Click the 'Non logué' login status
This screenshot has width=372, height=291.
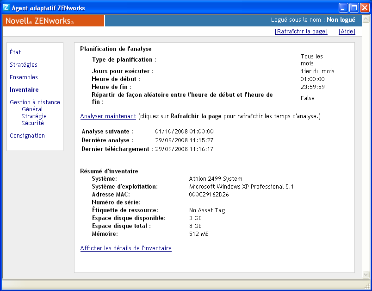[x=341, y=20]
